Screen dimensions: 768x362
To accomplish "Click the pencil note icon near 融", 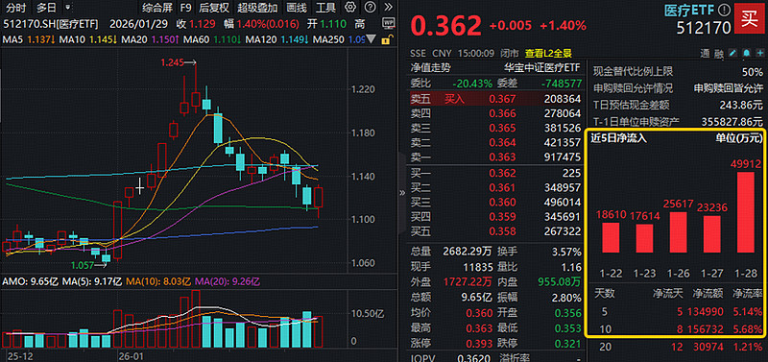I will (732, 53).
